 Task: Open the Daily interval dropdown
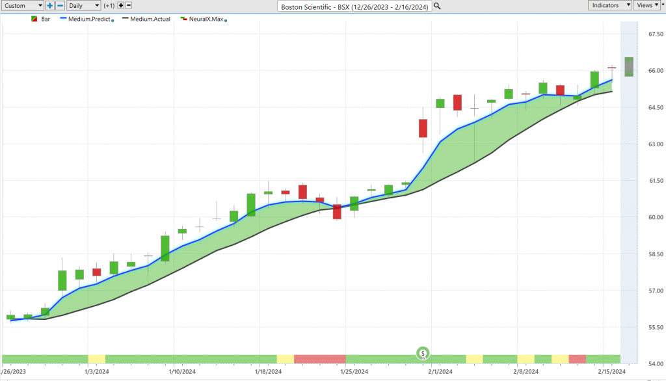coord(84,5)
